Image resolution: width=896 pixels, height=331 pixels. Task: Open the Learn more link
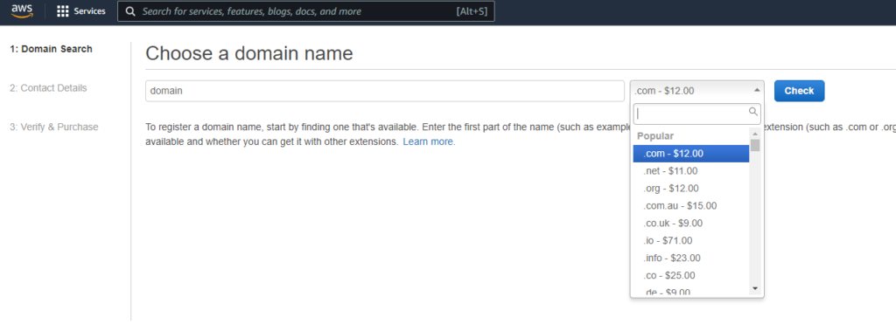coord(429,141)
